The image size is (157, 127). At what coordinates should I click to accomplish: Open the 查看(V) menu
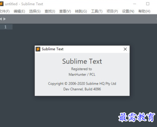[x=65, y=11]
